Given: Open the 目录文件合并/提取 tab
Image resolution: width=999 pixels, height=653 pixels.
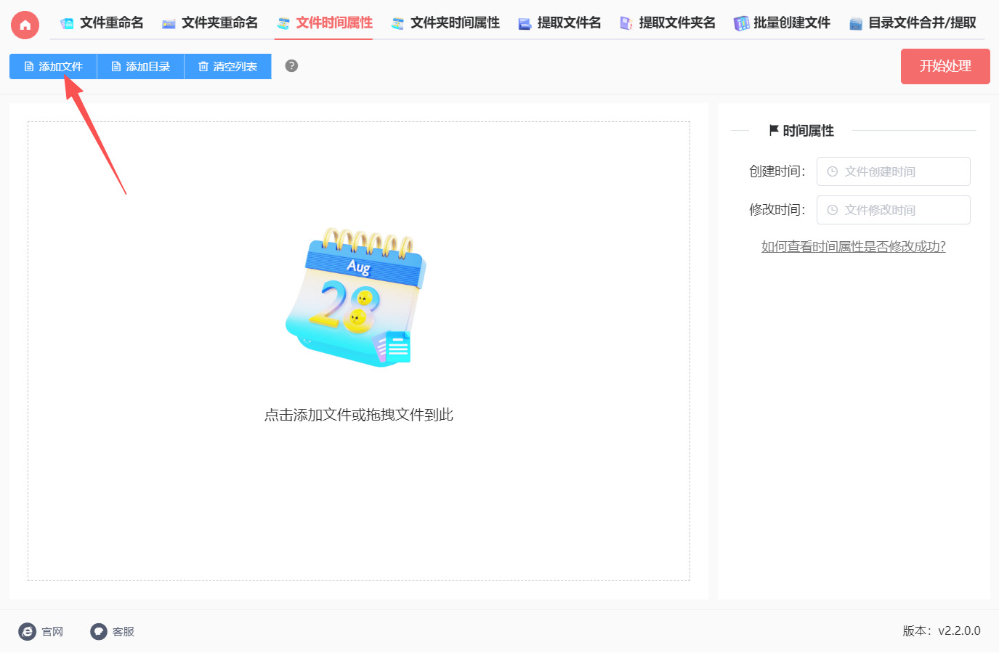Looking at the screenshot, I should [x=913, y=23].
